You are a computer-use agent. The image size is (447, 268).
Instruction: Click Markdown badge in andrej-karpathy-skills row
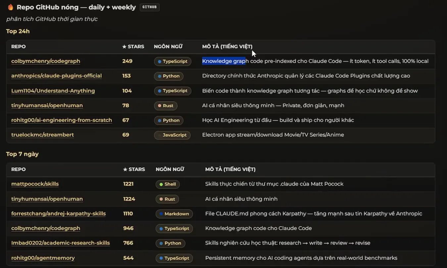[174, 214]
